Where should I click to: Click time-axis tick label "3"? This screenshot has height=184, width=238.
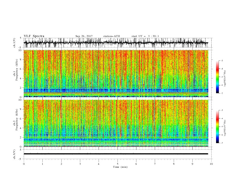(80, 164)
